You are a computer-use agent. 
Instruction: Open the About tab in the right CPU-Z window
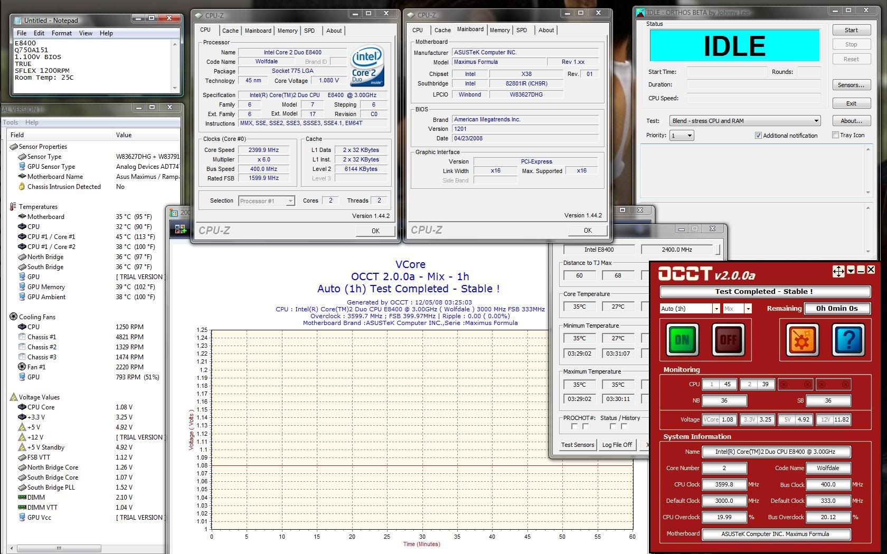pyautogui.click(x=546, y=30)
